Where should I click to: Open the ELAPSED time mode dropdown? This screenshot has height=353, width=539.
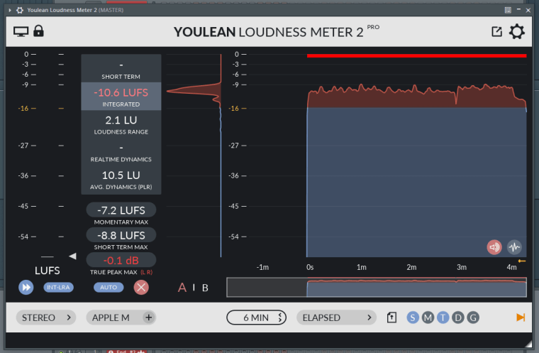(x=337, y=317)
